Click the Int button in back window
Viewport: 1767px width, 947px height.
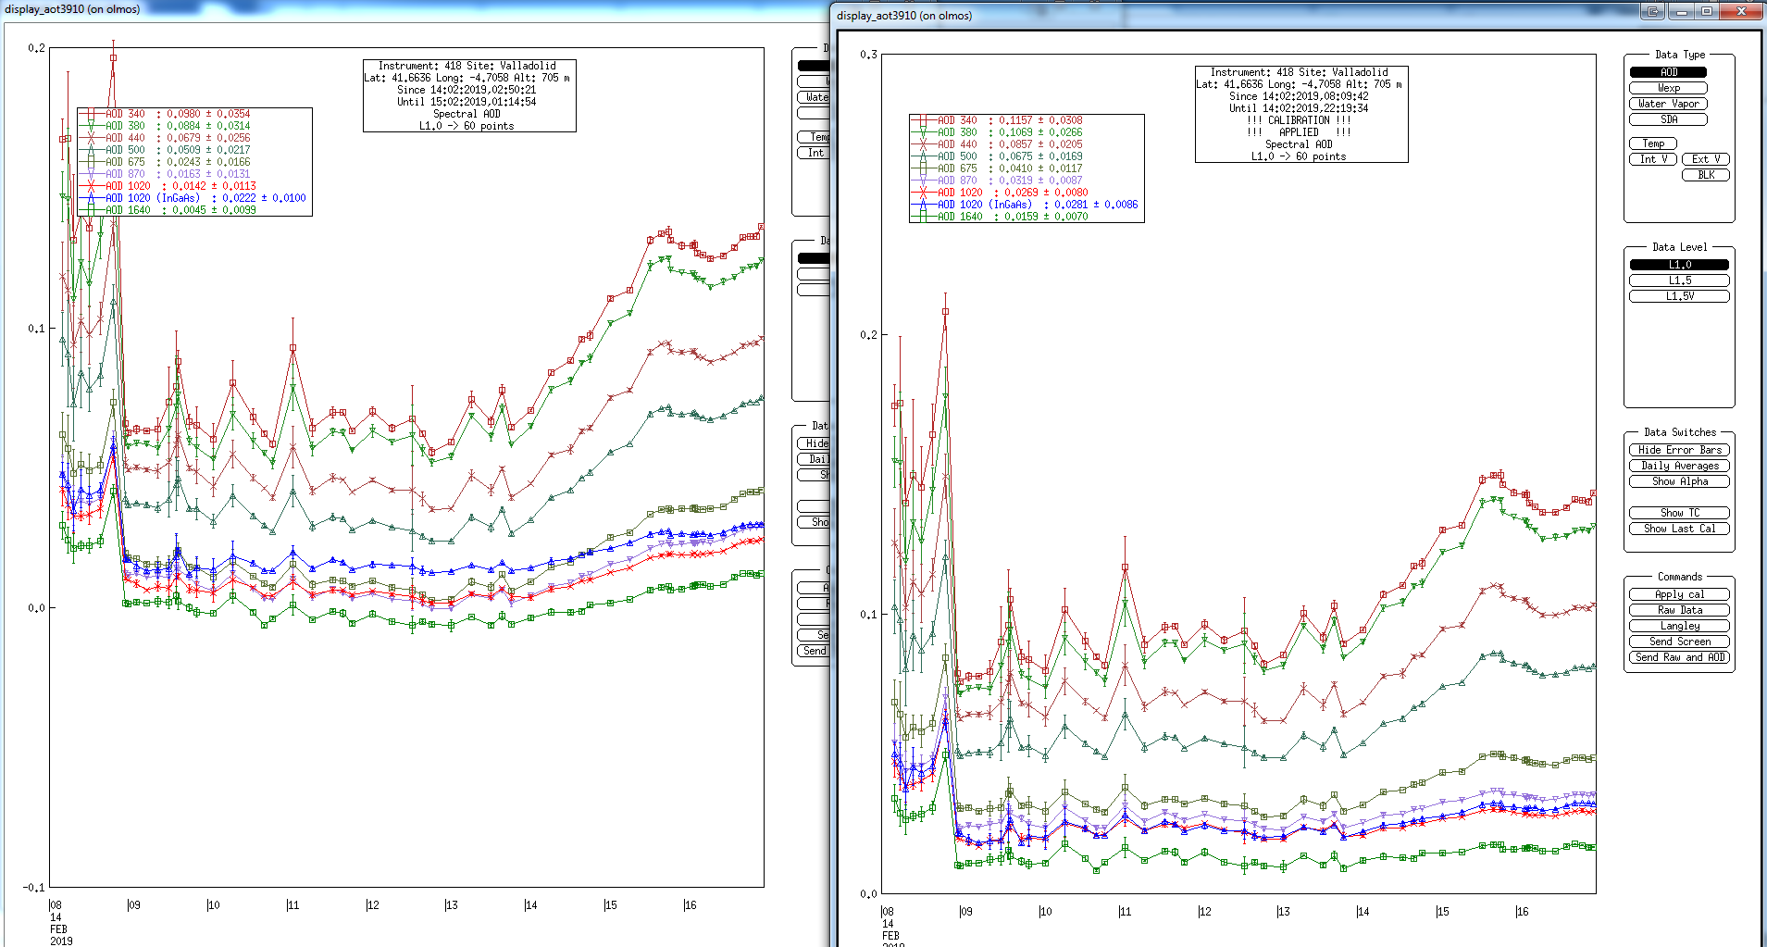point(814,153)
